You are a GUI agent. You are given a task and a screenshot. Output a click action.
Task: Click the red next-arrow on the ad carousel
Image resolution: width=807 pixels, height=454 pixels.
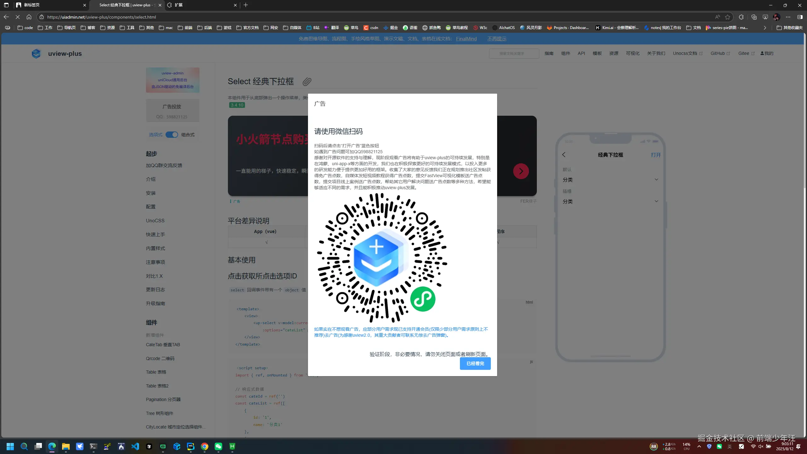pos(520,171)
